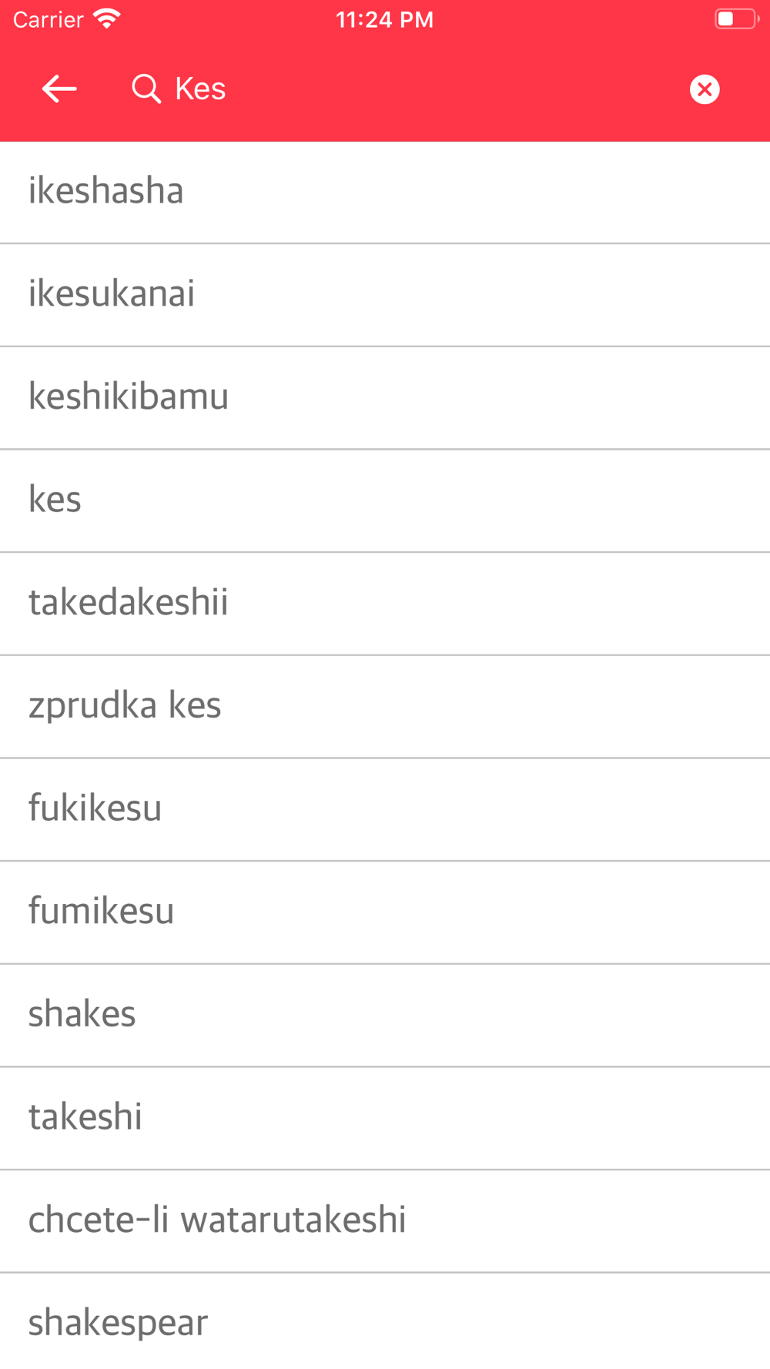770x1369 pixels.
Task: Select the shakespear entry
Action: pos(385,1321)
